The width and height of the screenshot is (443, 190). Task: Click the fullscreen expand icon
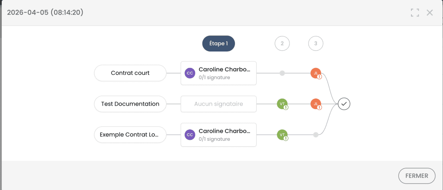415,13
